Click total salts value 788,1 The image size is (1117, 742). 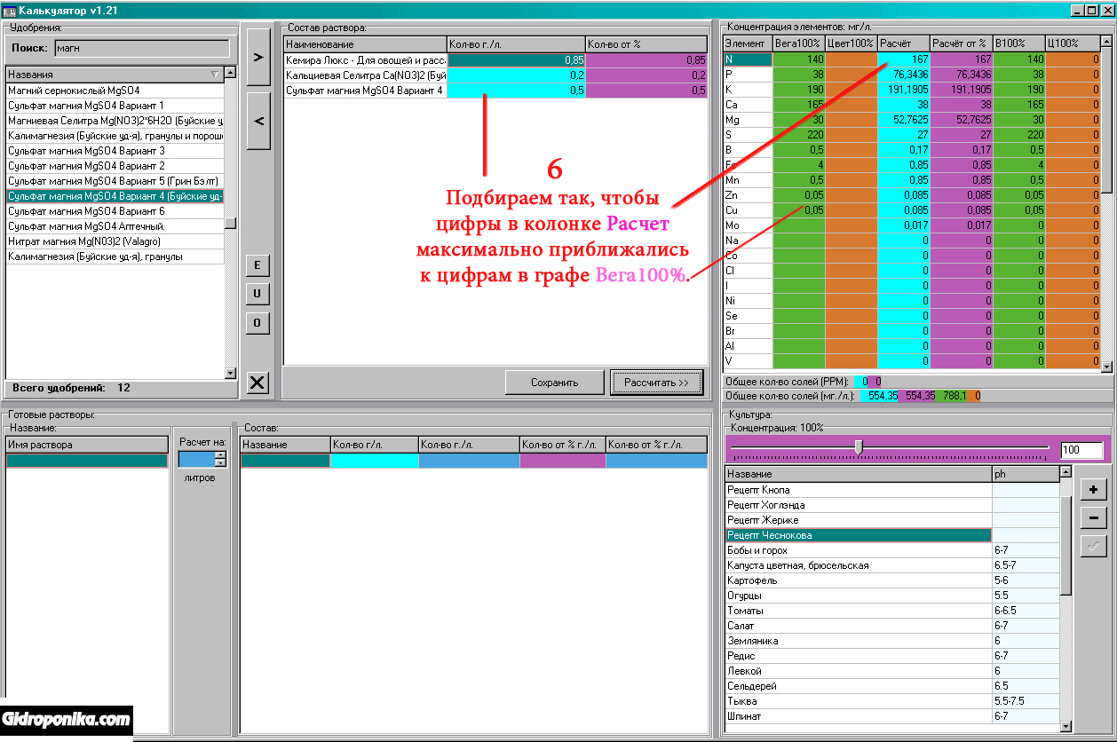click(x=950, y=396)
